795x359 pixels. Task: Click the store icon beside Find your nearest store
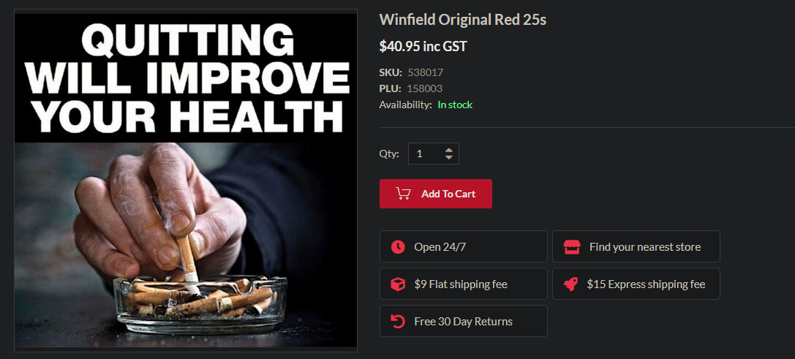tap(571, 247)
